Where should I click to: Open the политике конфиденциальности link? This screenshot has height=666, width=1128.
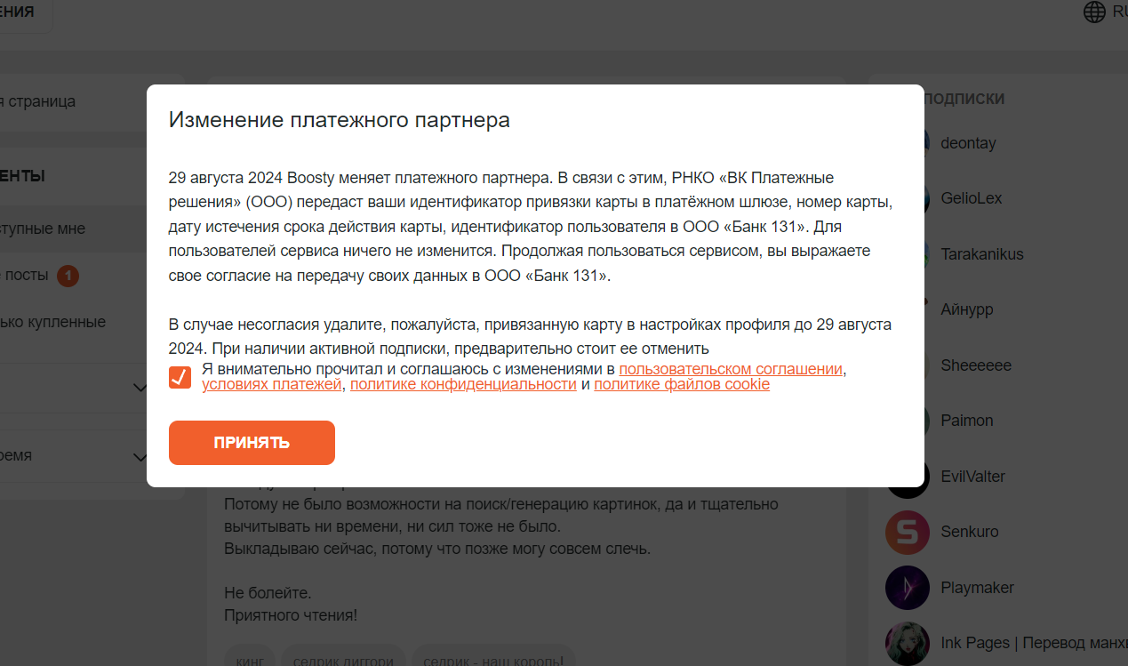click(x=463, y=385)
